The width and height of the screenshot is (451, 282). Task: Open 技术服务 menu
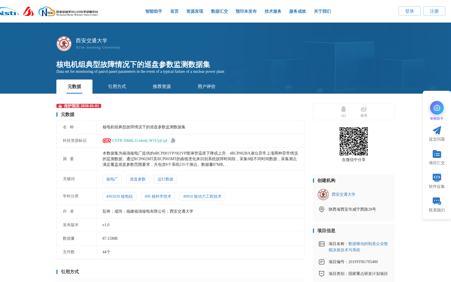273,11
